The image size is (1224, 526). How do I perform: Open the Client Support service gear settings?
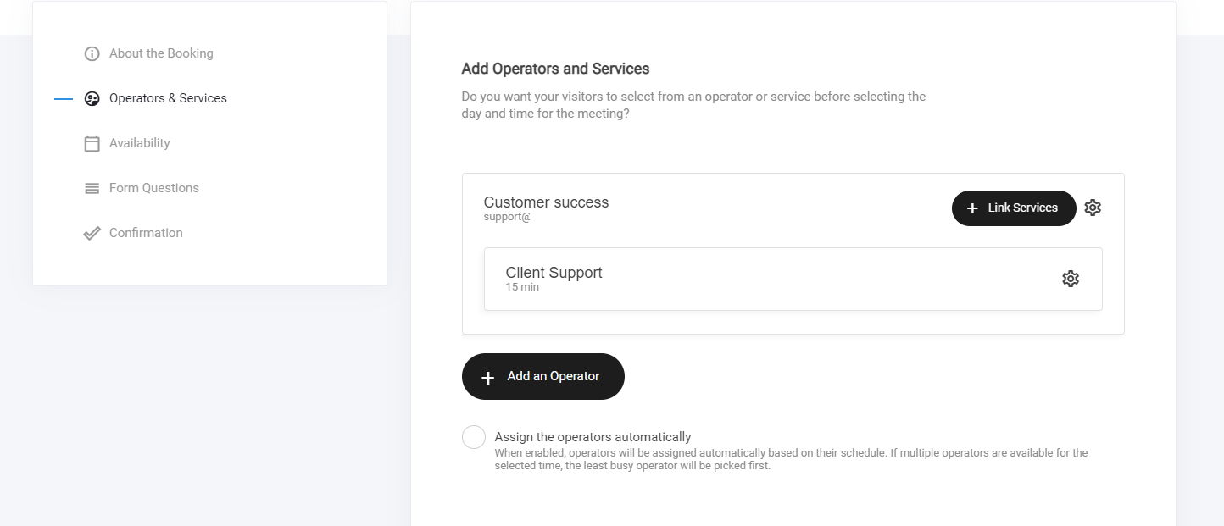coord(1071,279)
